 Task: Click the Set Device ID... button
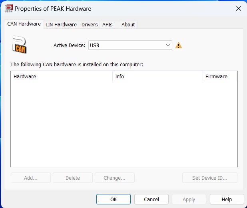(x=210, y=178)
